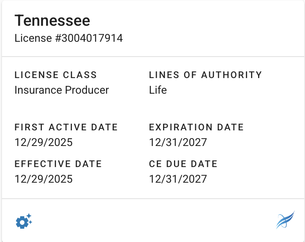Click the date under CE DUE DATE
The image size is (305, 242).
(x=178, y=179)
